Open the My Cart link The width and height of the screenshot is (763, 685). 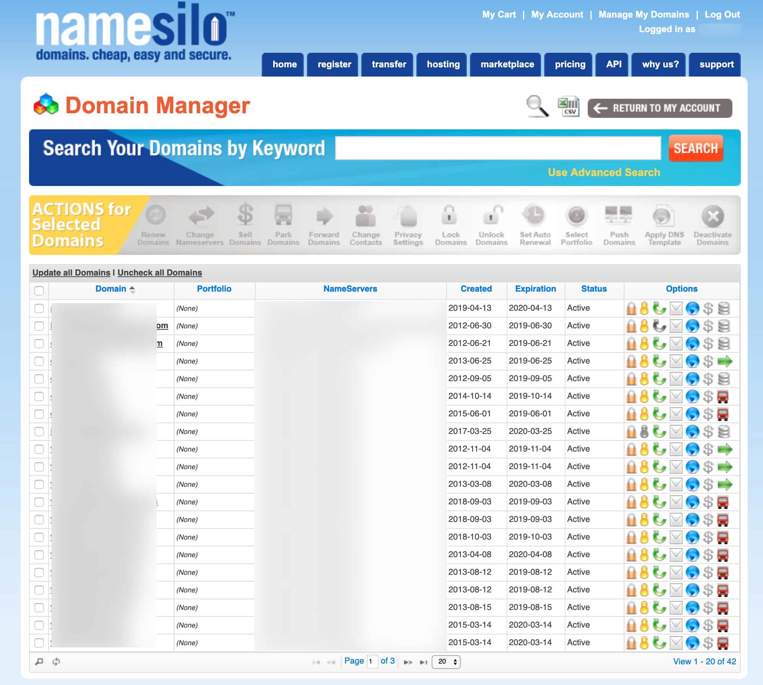(499, 15)
